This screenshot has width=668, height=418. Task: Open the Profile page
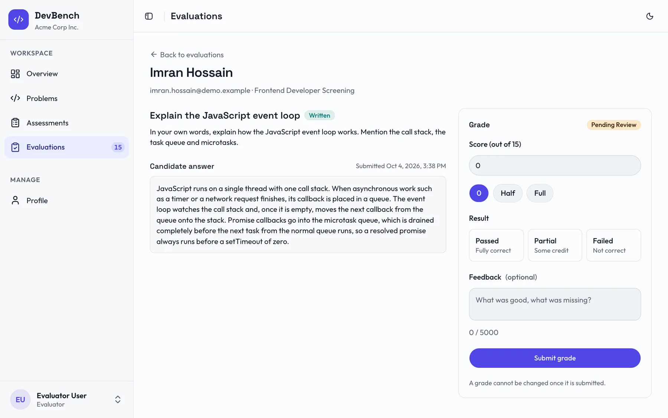pyautogui.click(x=67, y=201)
